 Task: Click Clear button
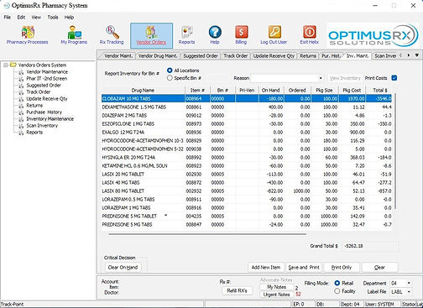pyautogui.click(x=379, y=268)
